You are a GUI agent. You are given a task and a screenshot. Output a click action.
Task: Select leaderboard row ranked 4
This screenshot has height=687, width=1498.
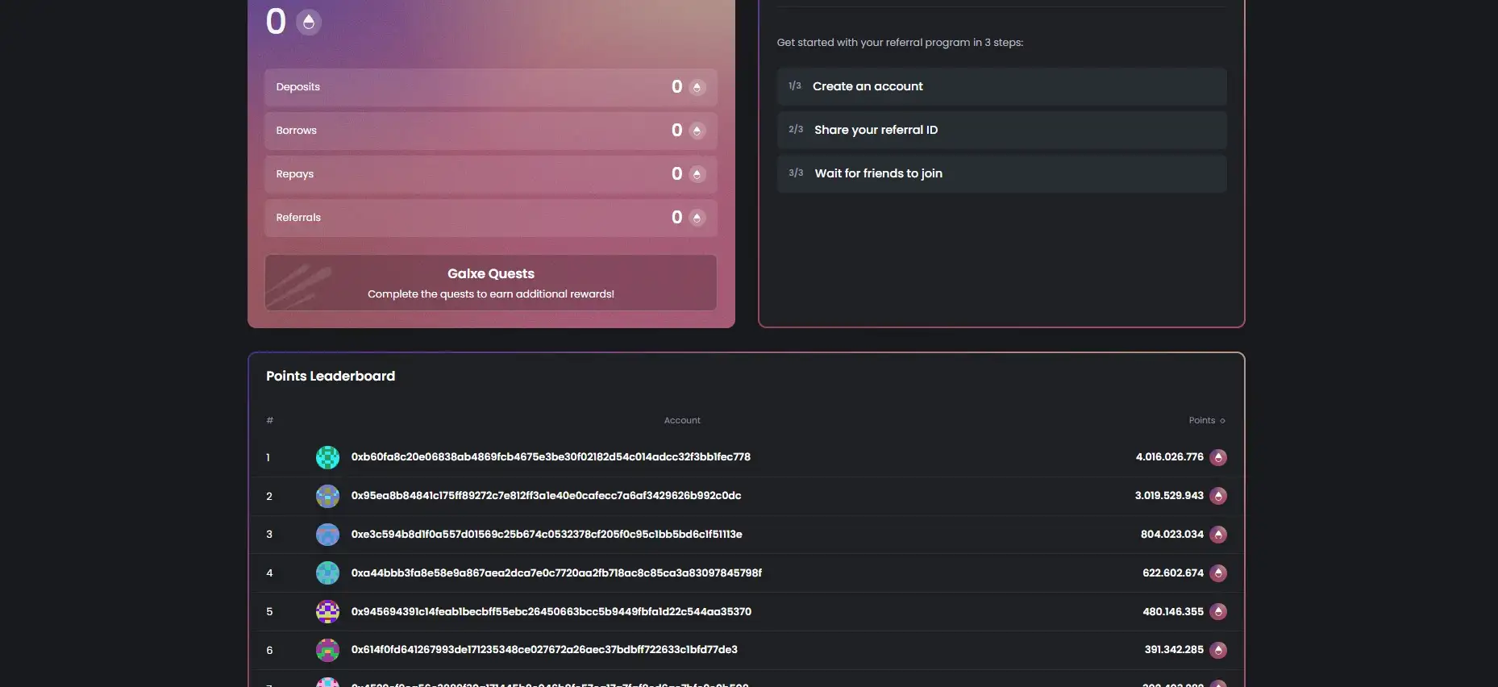[x=746, y=573]
